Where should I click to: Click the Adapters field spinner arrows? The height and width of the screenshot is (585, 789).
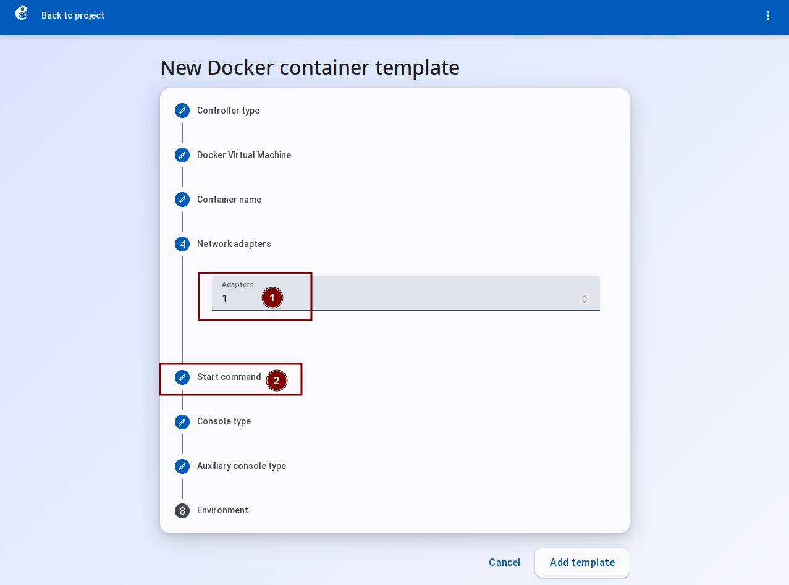(x=584, y=299)
